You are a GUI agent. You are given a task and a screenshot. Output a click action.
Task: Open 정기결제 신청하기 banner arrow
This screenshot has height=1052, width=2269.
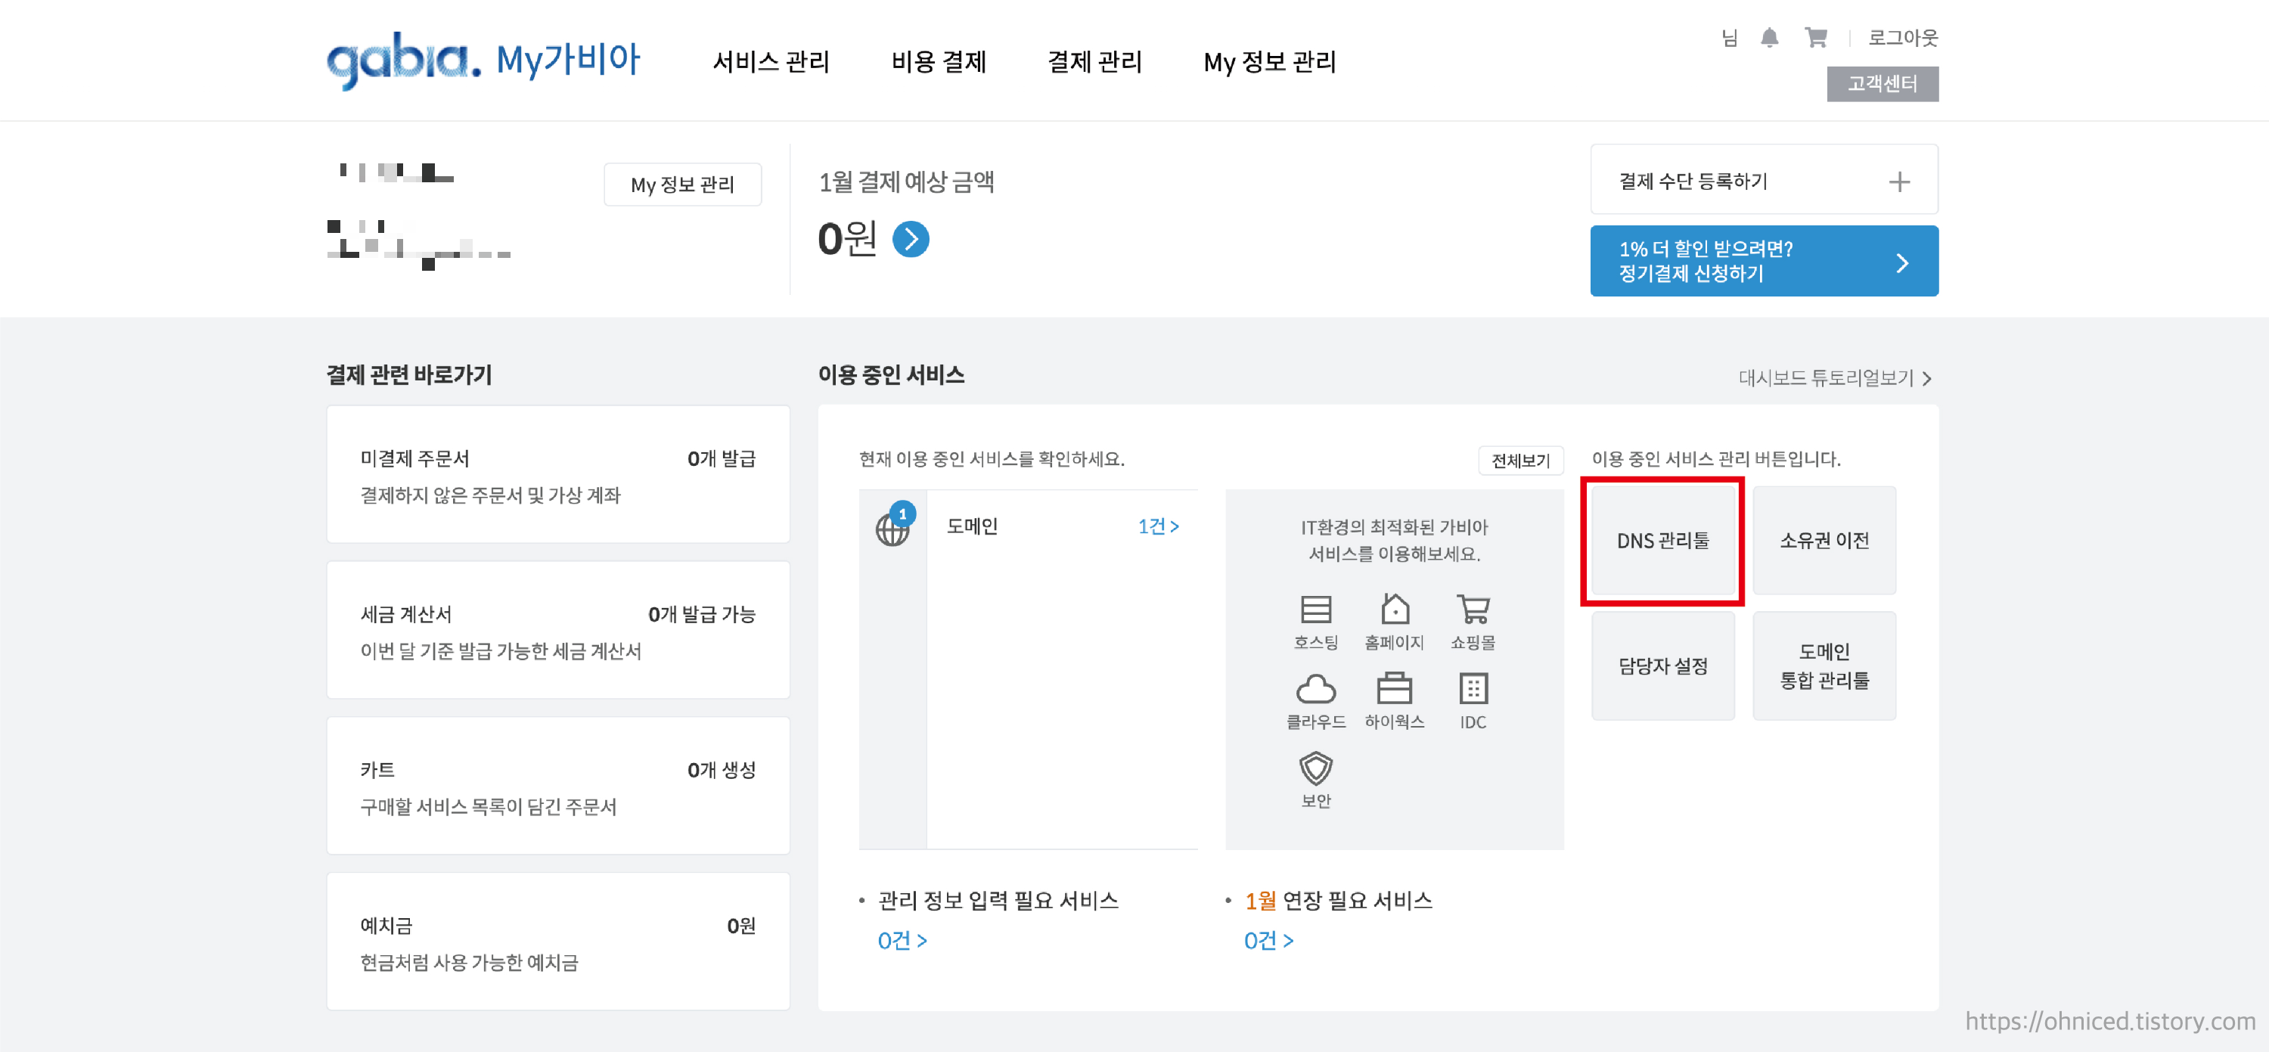(1901, 262)
